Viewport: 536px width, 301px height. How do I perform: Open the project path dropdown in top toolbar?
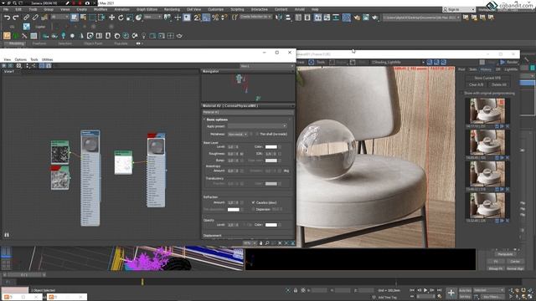tap(421, 17)
